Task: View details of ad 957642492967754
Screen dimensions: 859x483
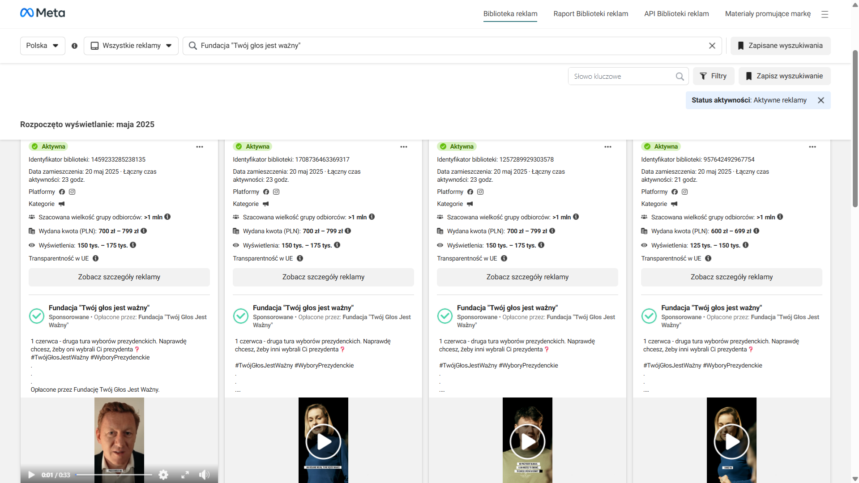Action: [731, 277]
